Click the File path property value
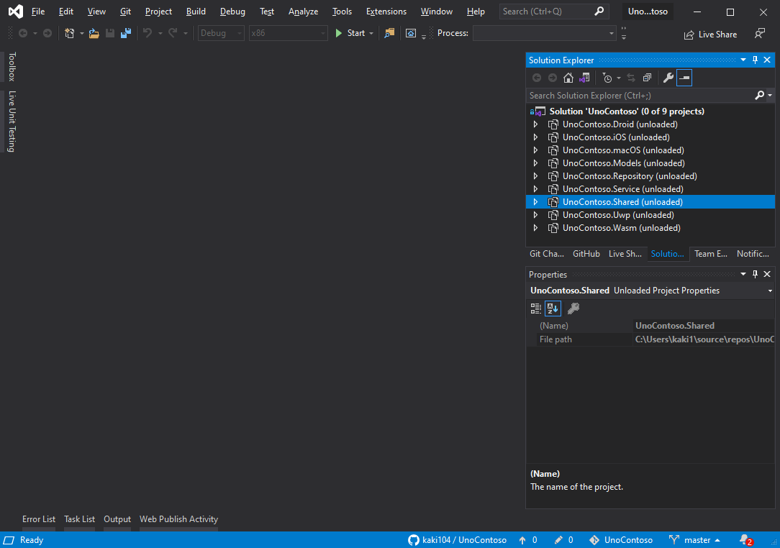The width and height of the screenshot is (780, 548). coord(704,339)
